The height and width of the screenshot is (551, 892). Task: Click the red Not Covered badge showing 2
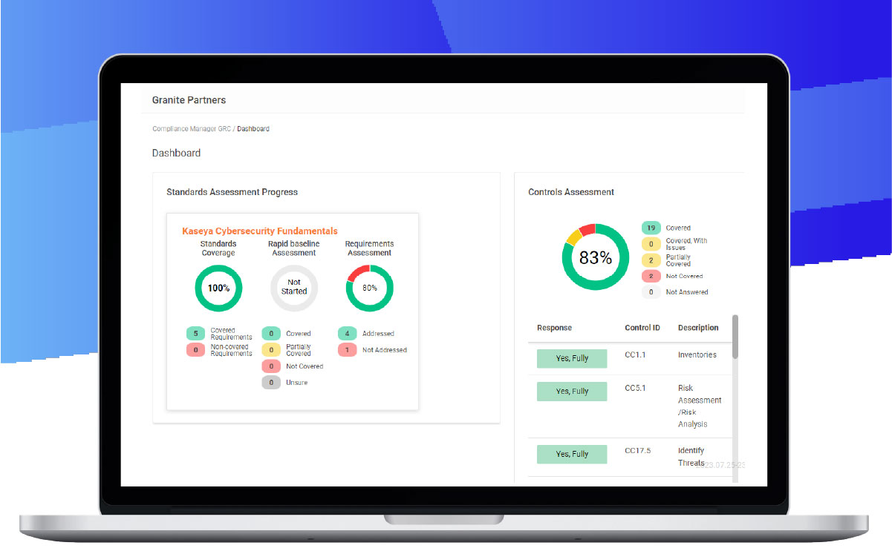(651, 276)
